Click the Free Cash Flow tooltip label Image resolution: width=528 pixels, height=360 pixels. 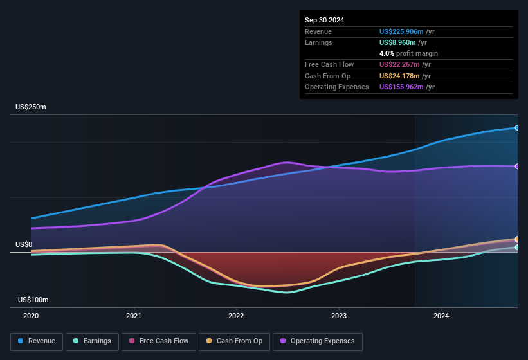(x=329, y=64)
